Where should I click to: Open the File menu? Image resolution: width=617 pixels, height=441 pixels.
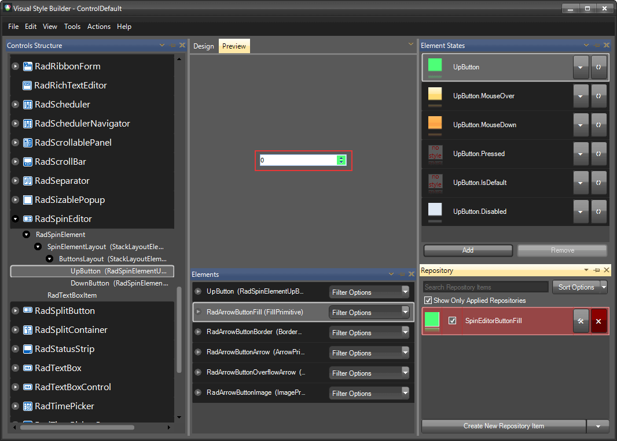pos(13,27)
